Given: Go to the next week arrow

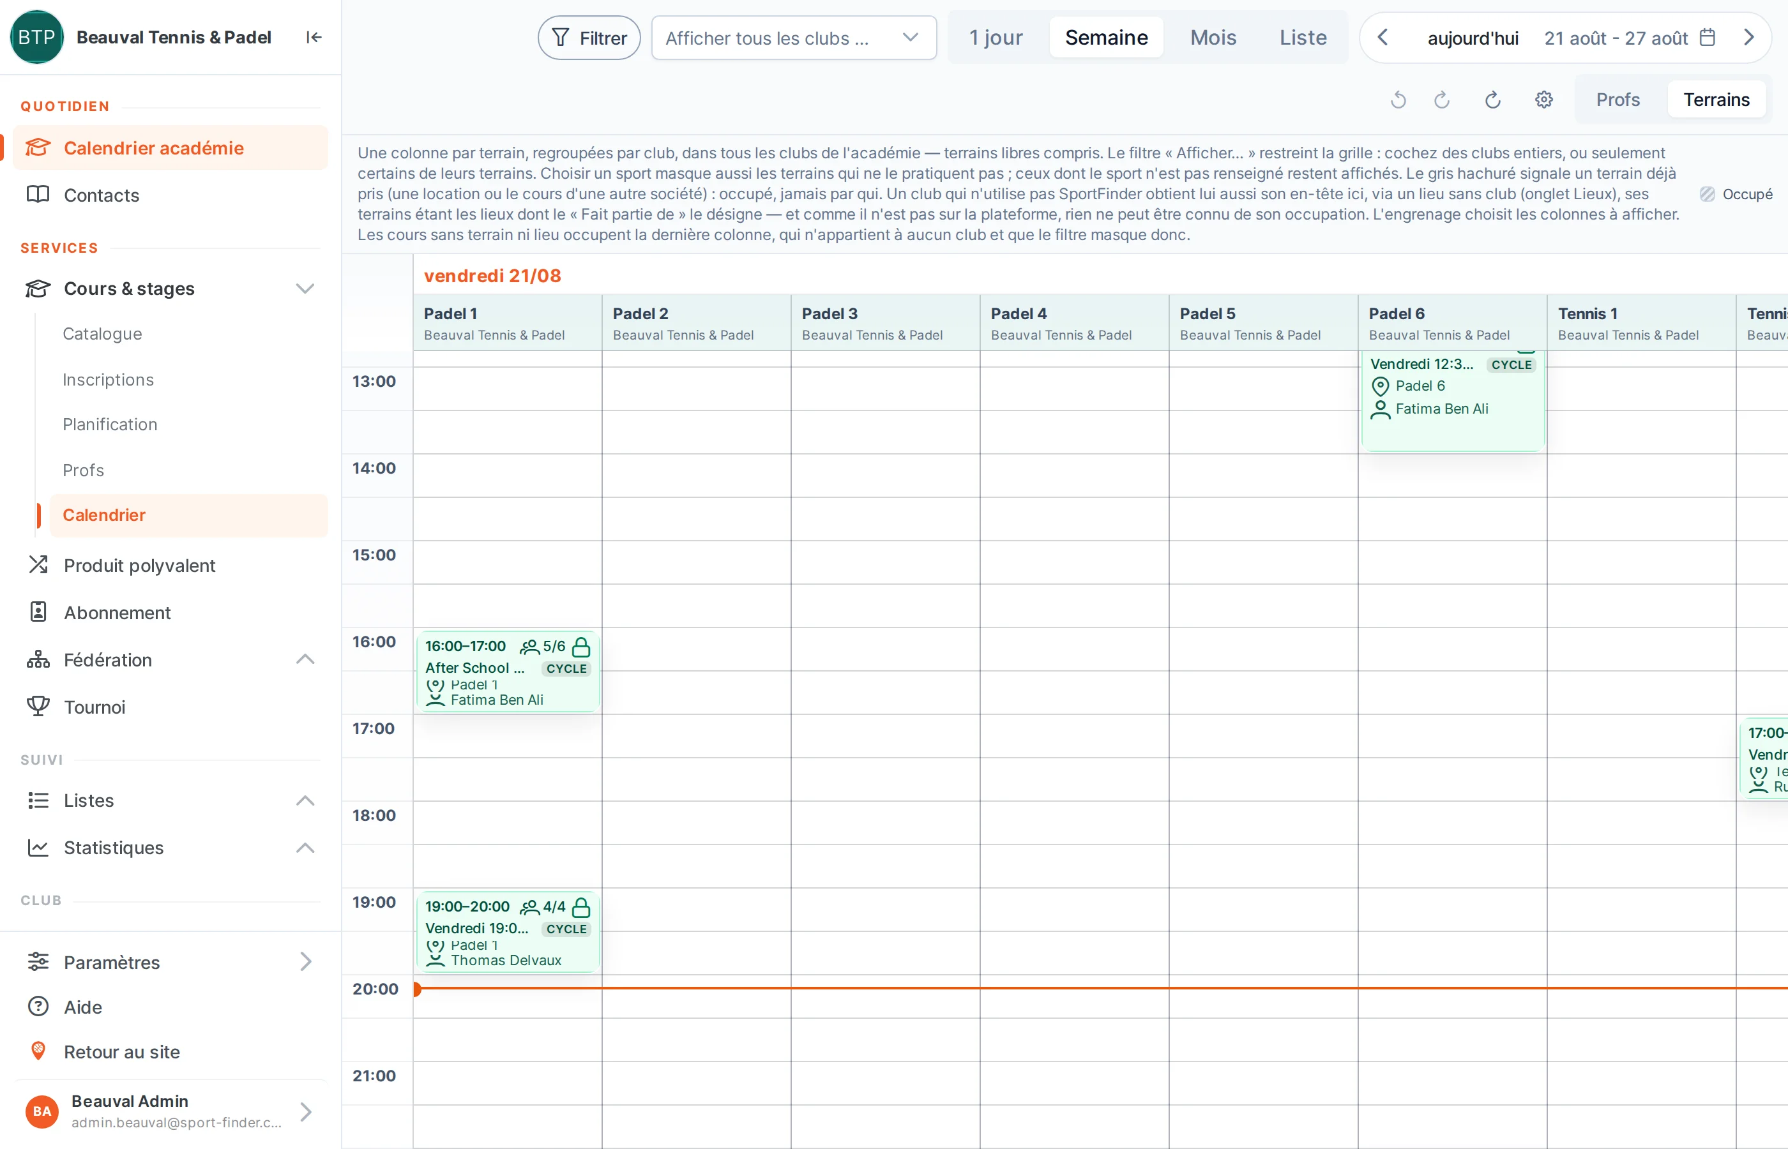Looking at the screenshot, I should pos(1748,37).
